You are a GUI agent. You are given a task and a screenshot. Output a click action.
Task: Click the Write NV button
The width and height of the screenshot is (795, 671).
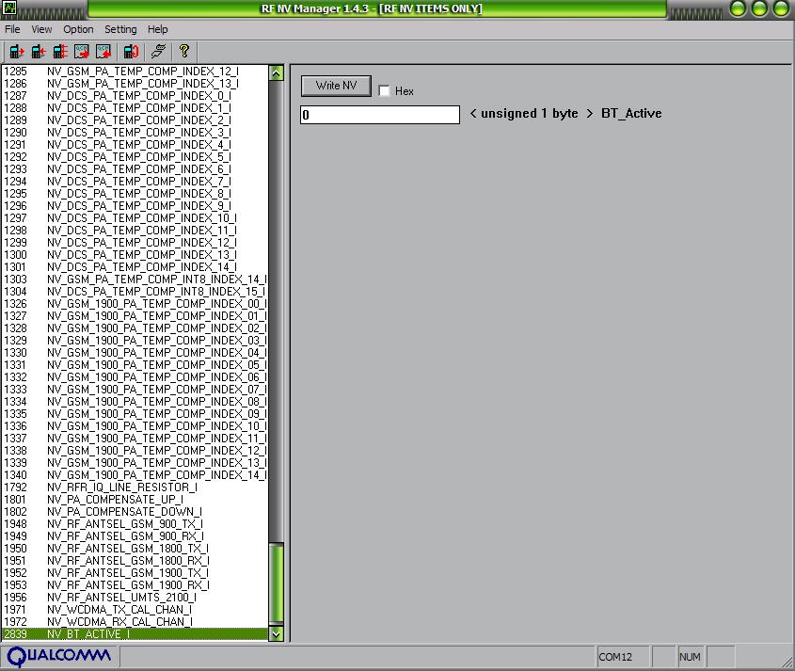coord(336,86)
